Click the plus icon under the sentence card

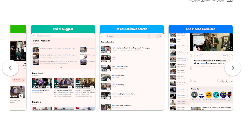tap(219, 81)
